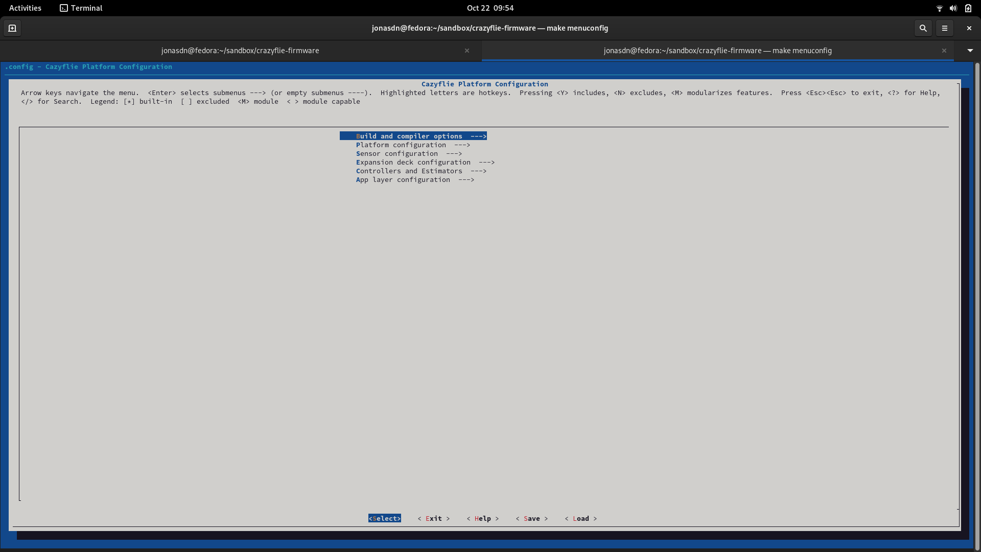Switch to the first crazyflie-firmware tab
This screenshot has width=981, height=552.
click(240, 51)
